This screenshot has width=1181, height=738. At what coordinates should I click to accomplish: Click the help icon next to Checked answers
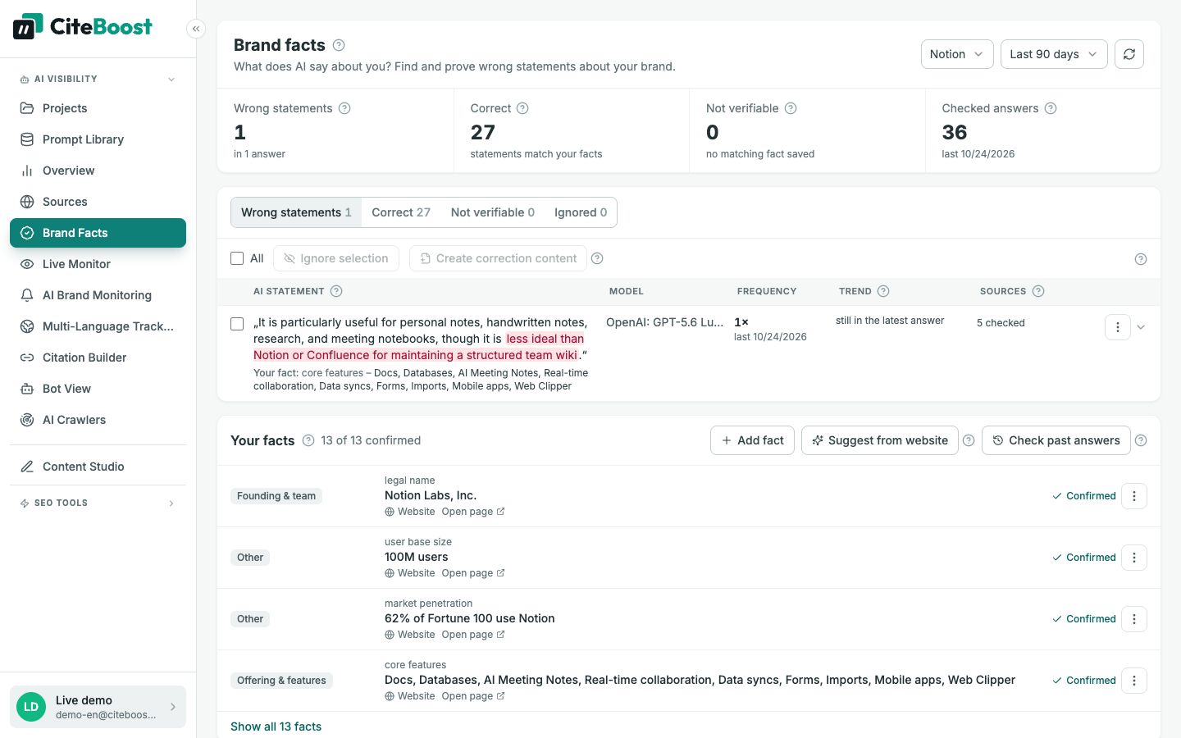click(x=1051, y=108)
